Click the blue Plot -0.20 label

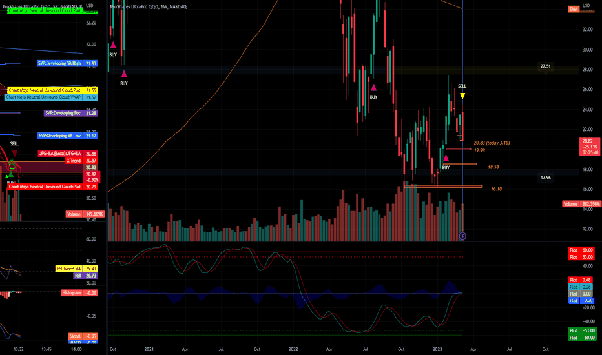coord(581,301)
